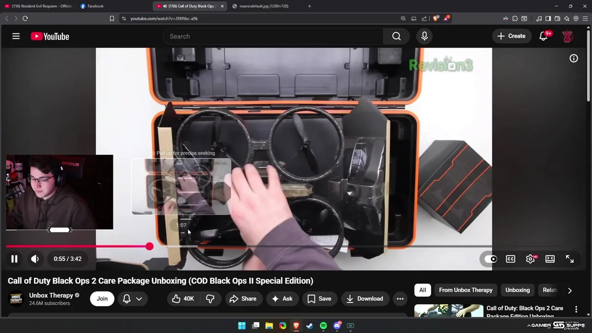Image resolution: width=592 pixels, height=333 pixels.
Task: Dislike the video
Action: pyautogui.click(x=210, y=299)
